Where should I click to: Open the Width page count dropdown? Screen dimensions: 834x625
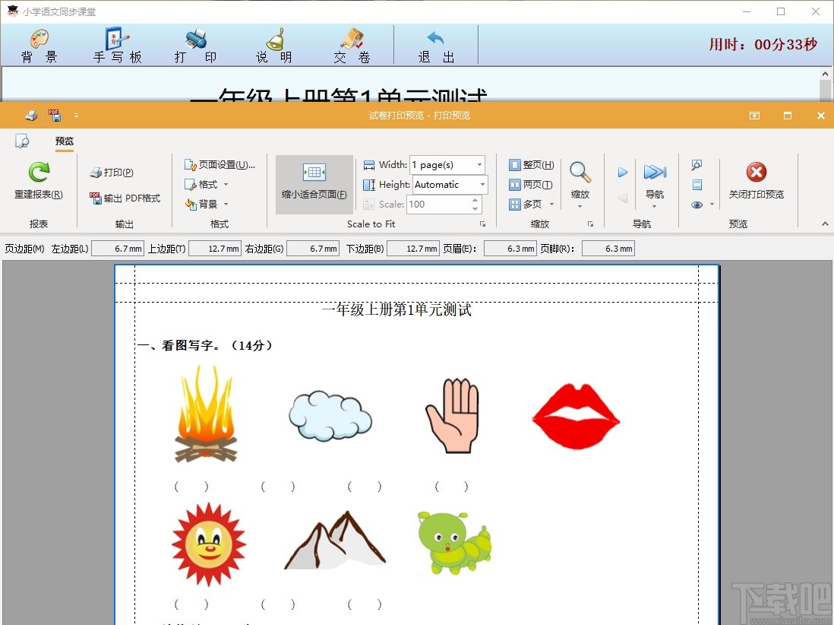pos(479,164)
